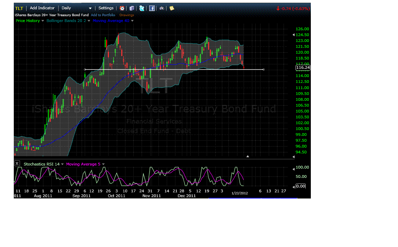
Task: Click the Oct 2011 axis label
Action: pyautogui.click(x=116, y=196)
